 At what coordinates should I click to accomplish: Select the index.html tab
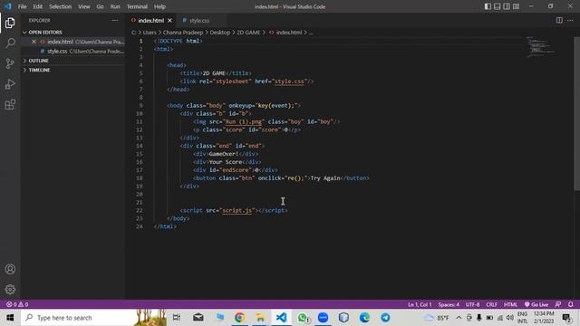point(151,21)
